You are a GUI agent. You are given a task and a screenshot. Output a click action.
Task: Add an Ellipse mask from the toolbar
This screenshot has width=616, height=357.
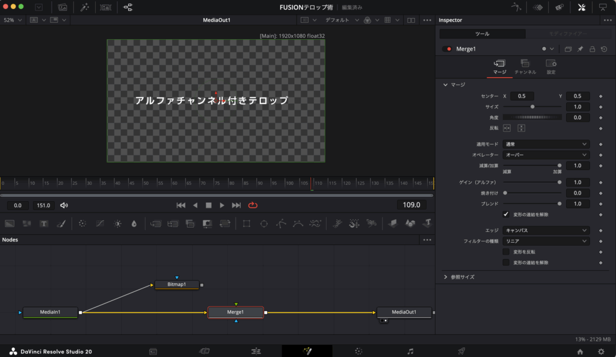point(263,223)
